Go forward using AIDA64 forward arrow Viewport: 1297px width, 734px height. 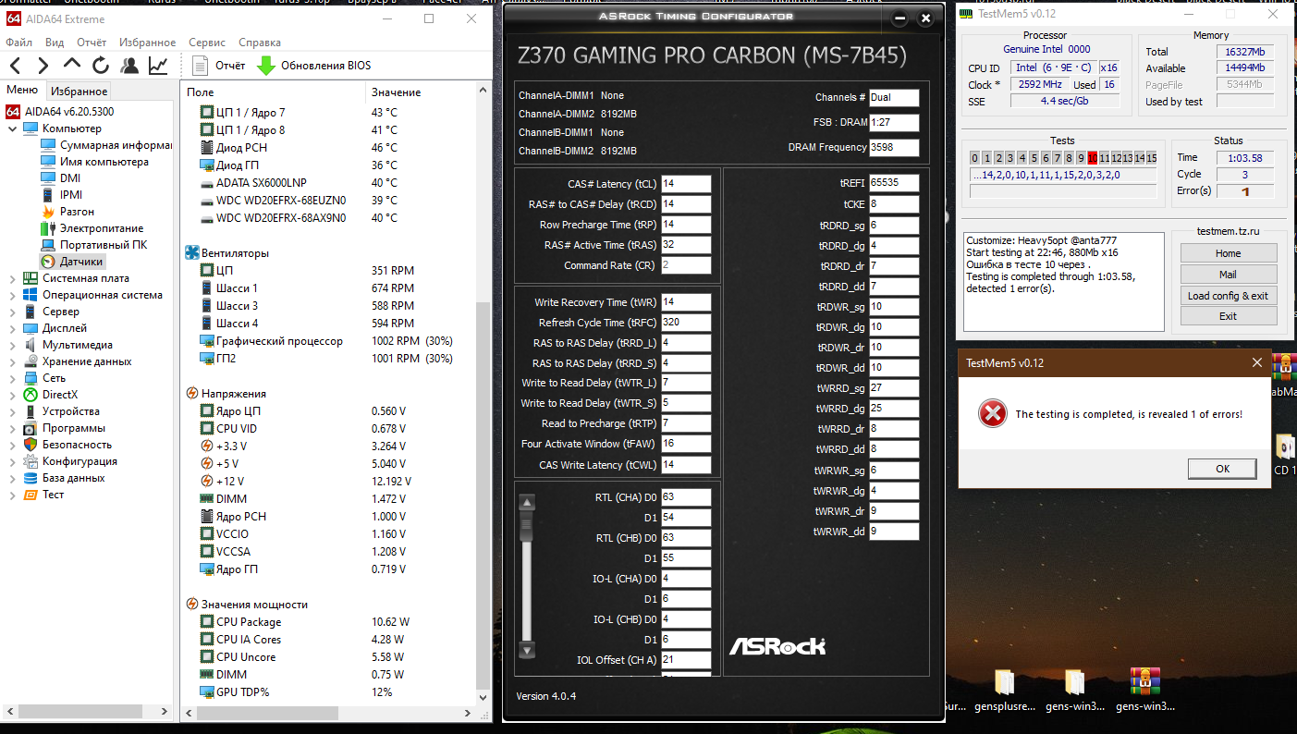tap(43, 66)
